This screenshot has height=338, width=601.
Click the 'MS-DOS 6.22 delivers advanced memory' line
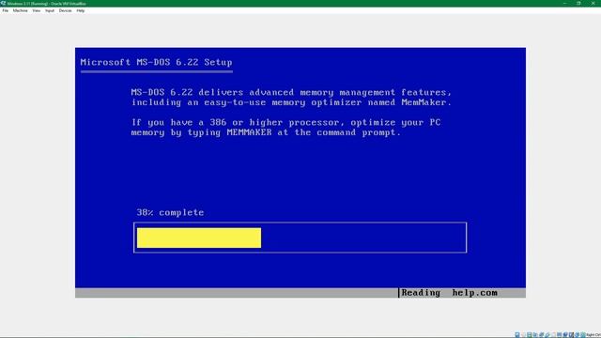tap(291, 92)
